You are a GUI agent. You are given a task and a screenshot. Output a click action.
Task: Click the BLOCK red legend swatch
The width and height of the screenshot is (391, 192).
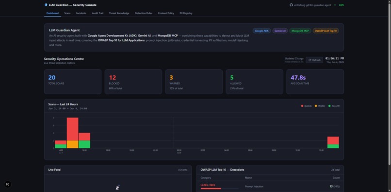(302, 106)
